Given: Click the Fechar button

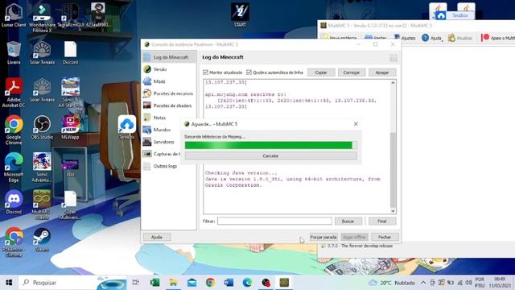Looking at the screenshot, I should pyautogui.click(x=385, y=237).
